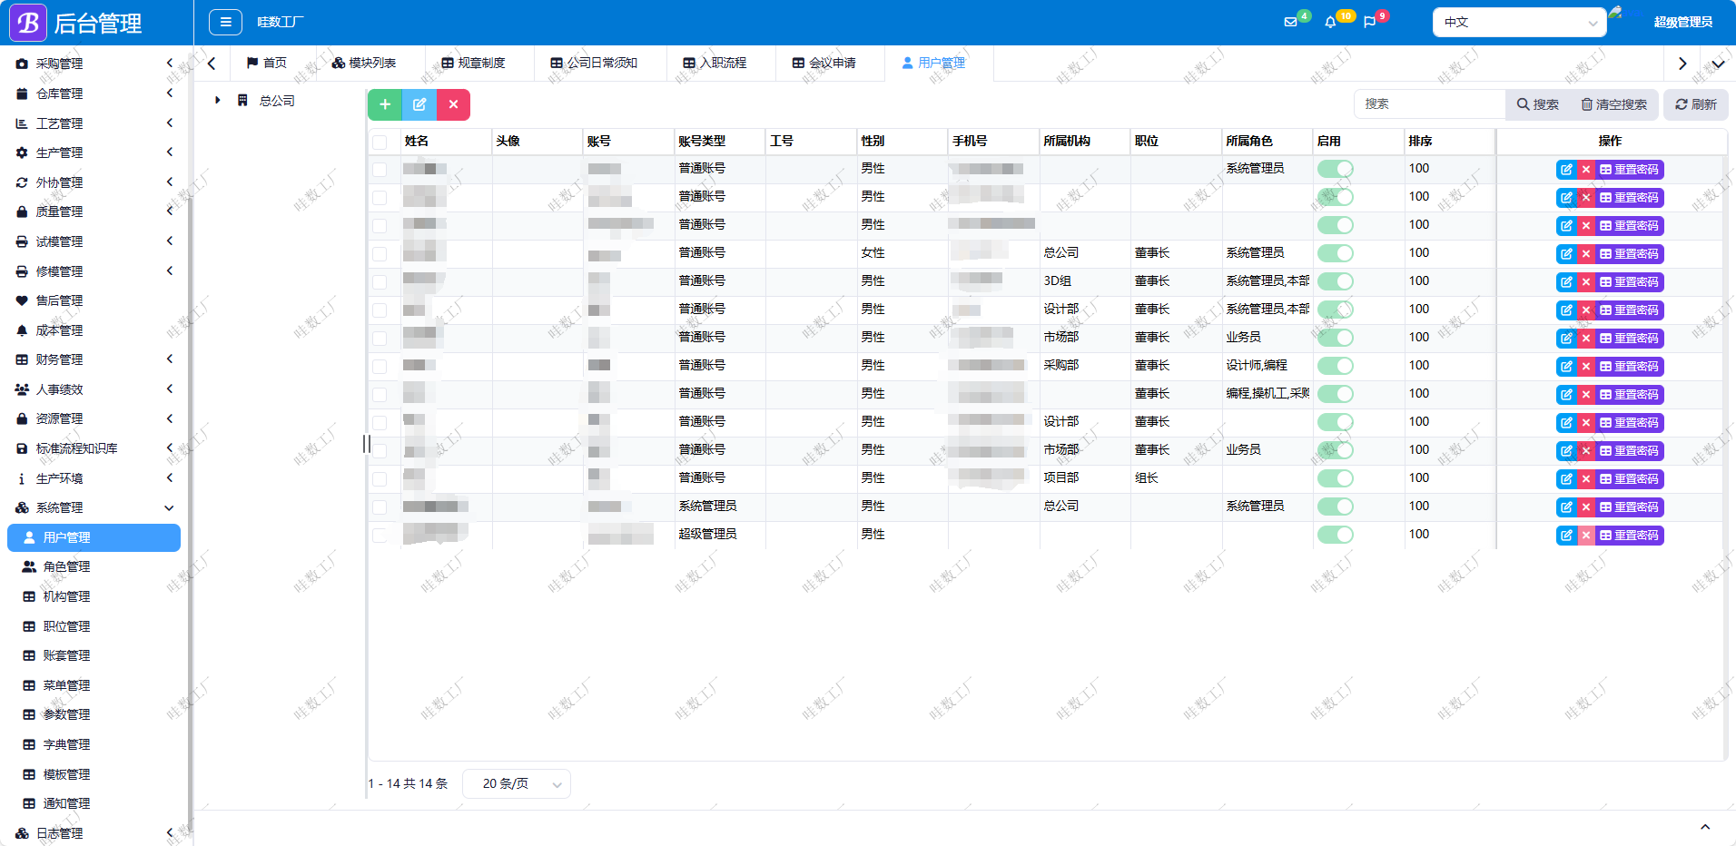The height and width of the screenshot is (846, 1736).
Task: Toggle the hamburger sidebar menu button
Action: point(225,22)
